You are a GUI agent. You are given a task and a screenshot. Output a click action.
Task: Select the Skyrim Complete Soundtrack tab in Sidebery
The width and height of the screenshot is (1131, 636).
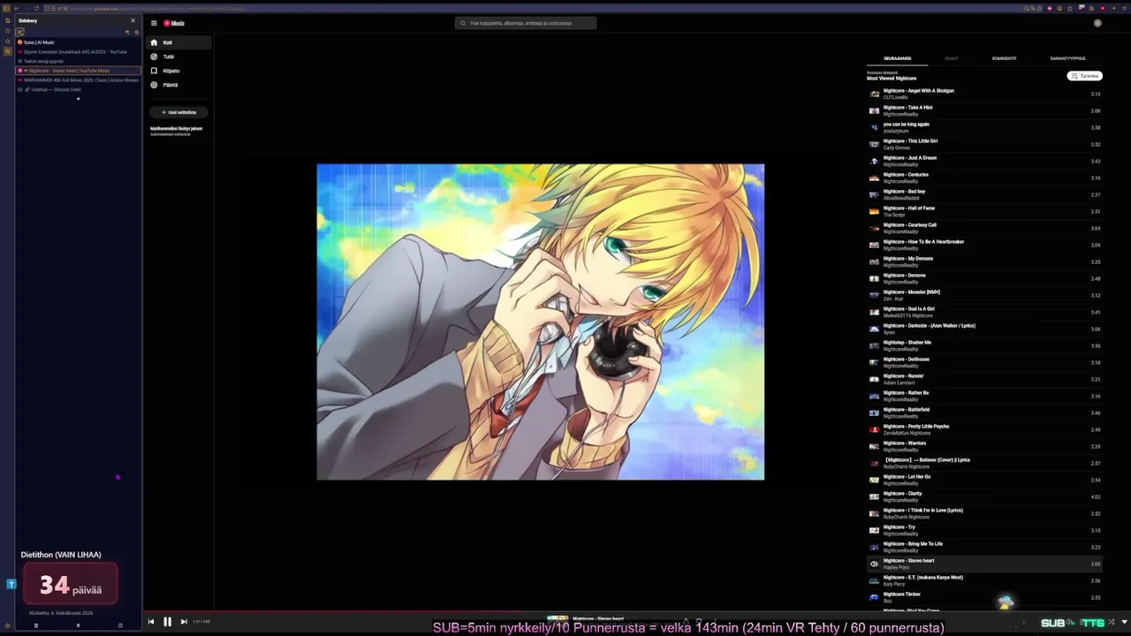(78, 52)
